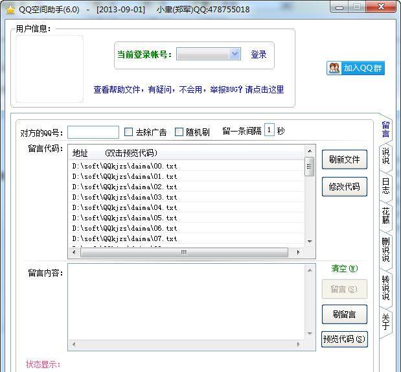Screen dimensions: 401x372
Task: Select the 删说说 tab
Action: tap(385, 250)
